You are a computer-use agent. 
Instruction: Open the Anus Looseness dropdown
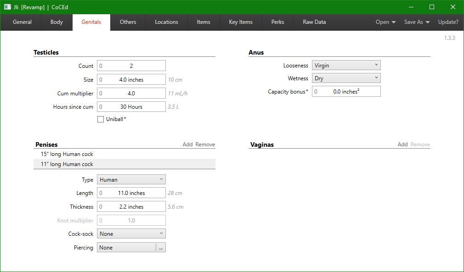(x=346, y=66)
